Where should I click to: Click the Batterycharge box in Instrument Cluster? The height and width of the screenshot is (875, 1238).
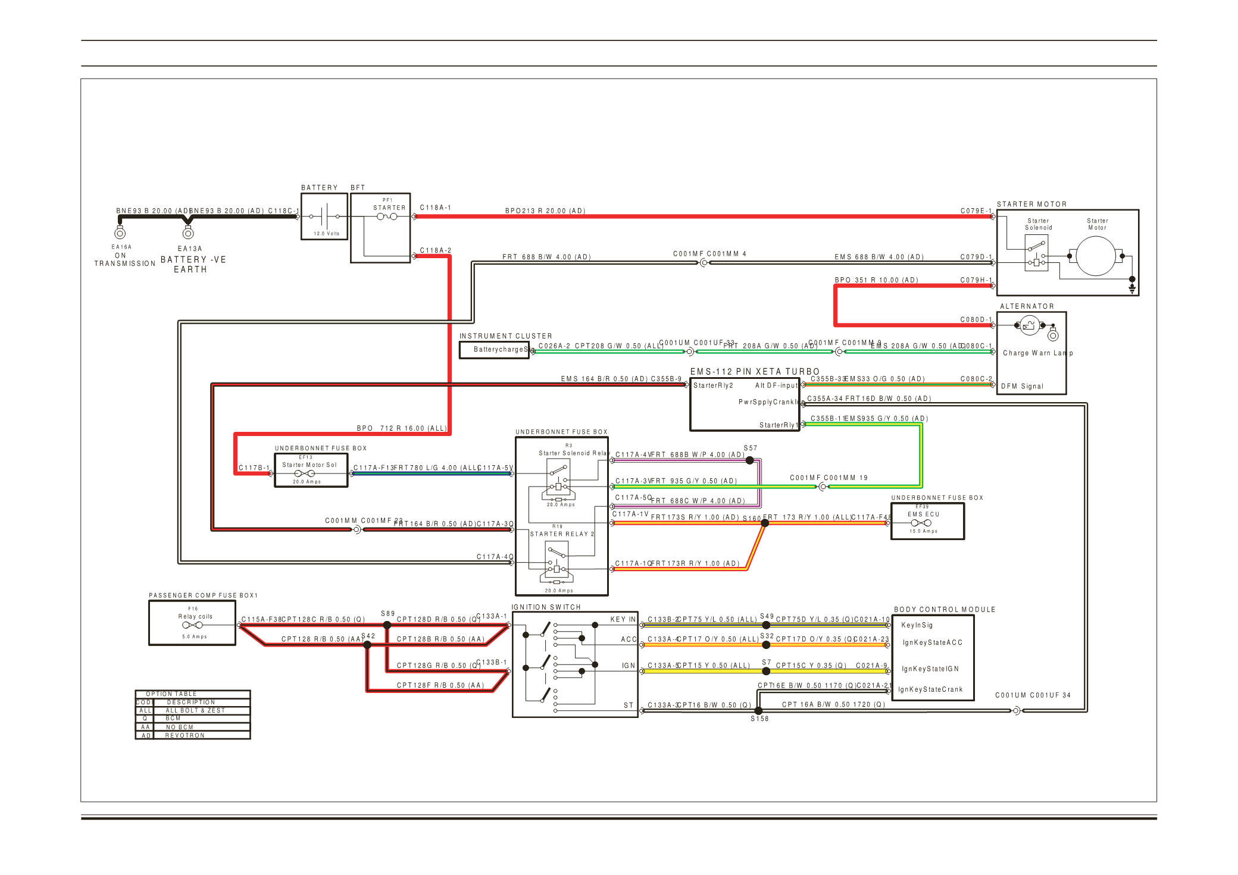(494, 350)
